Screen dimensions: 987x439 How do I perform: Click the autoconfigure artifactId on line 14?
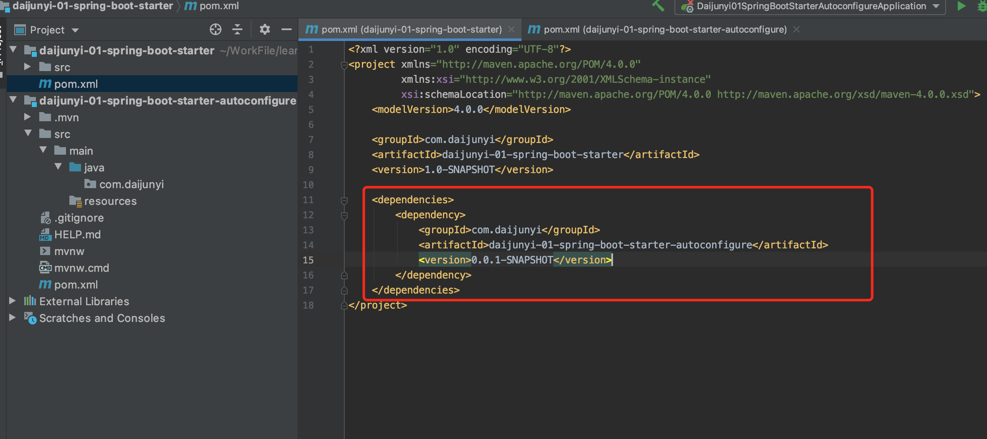(x=621, y=245)
